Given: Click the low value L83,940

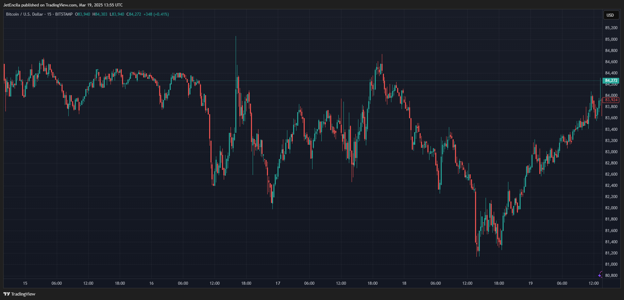Looking at the screenshot, I should tap(117, 14).
